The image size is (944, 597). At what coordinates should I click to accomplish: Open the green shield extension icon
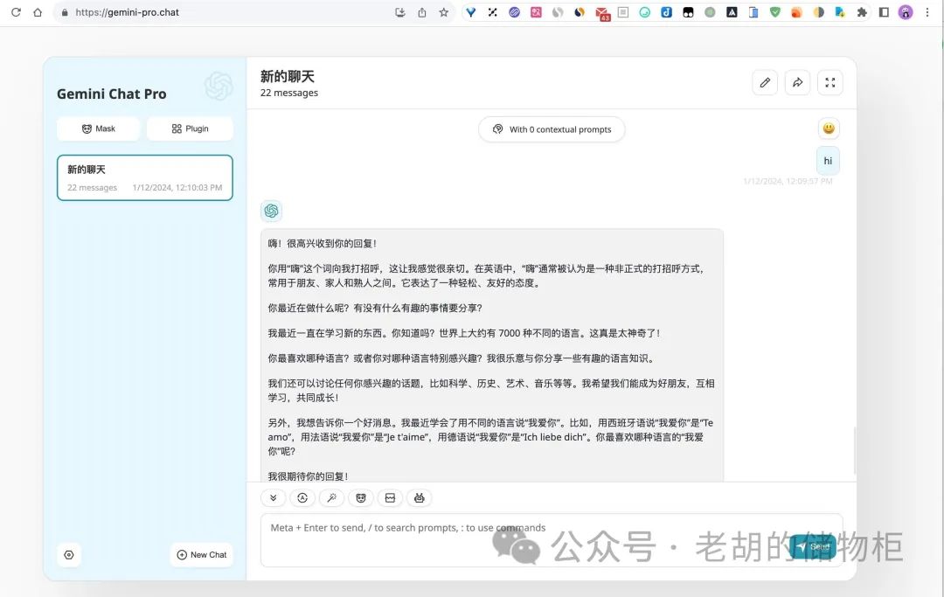774,12
